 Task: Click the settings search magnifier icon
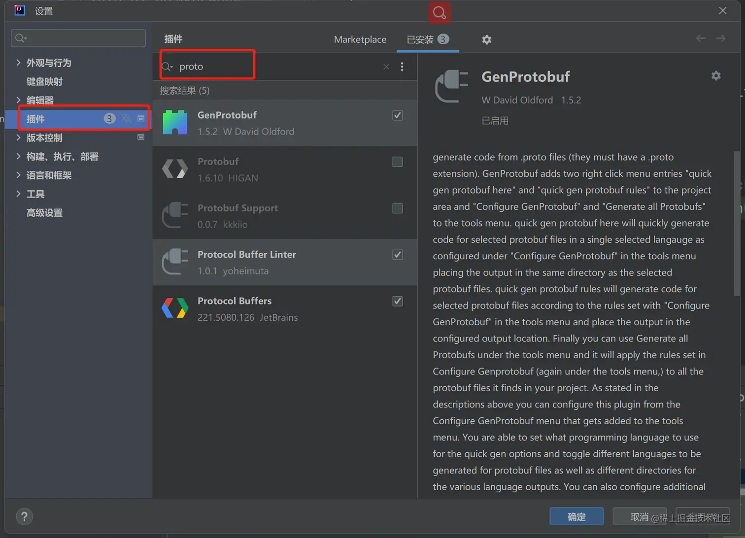(x=21, y=38)
